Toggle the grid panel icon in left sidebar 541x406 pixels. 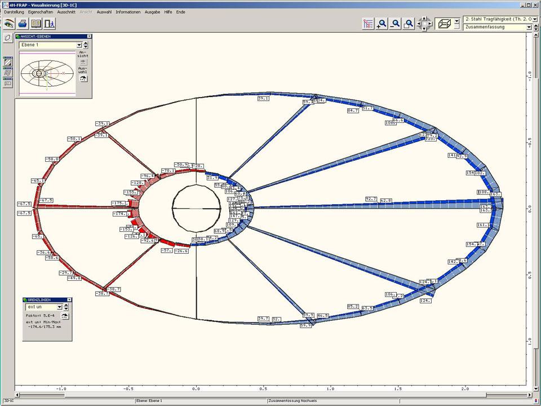[x=8, y=73]
